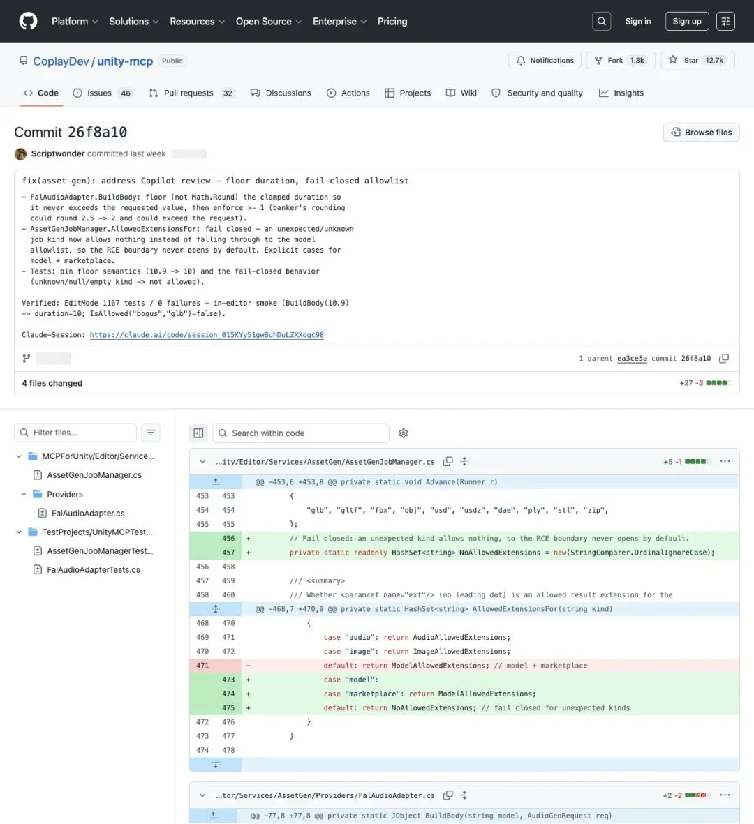
Task: Go to the Pricing page
Action: coord(392,21)
